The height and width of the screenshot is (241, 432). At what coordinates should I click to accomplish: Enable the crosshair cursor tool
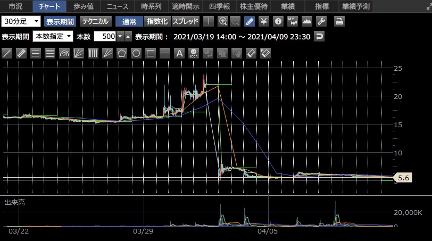(x=209, y=21)
